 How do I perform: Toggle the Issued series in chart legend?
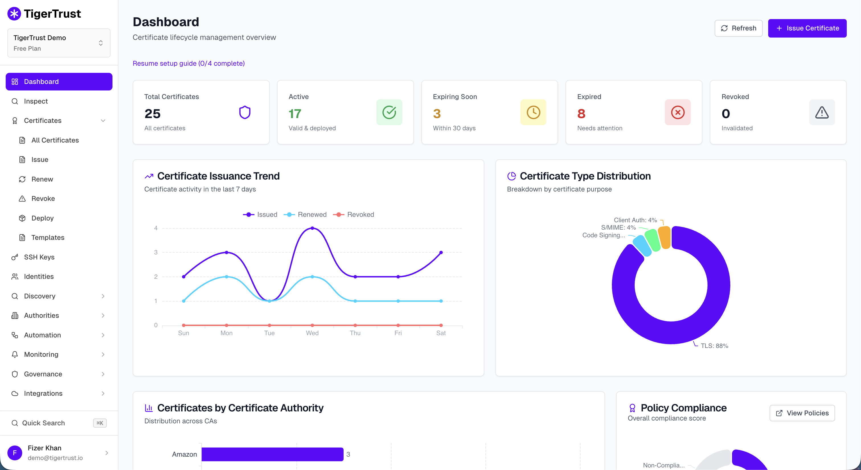coord(260,215)
